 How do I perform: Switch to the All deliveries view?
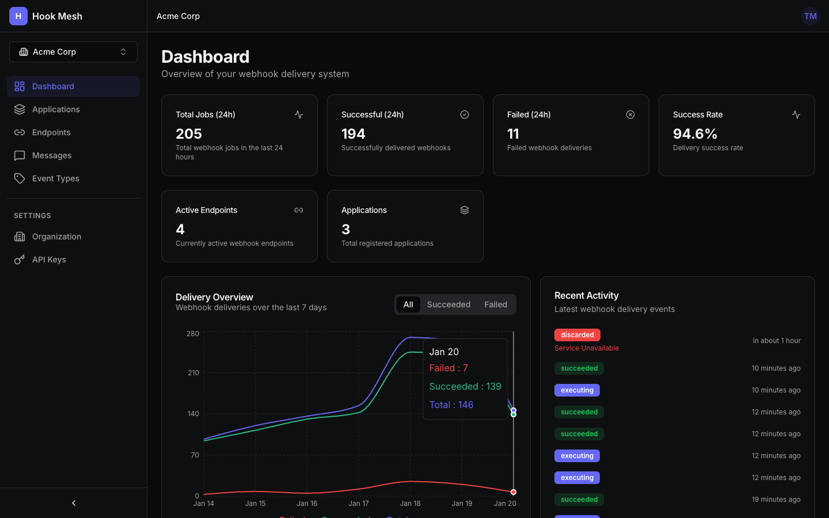[408, 304]
